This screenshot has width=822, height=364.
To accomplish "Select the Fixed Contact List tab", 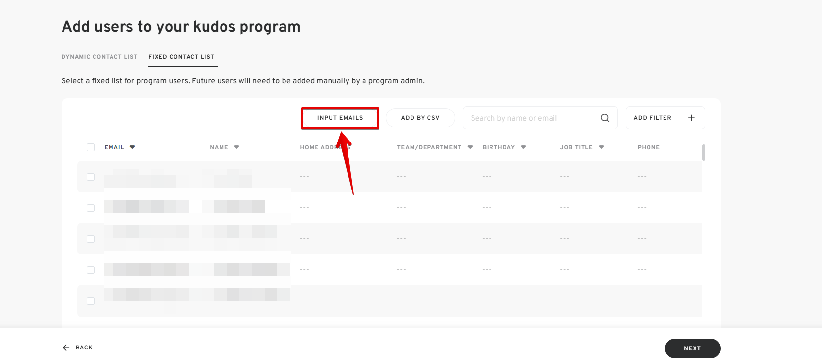I will (x=181, y=57).
